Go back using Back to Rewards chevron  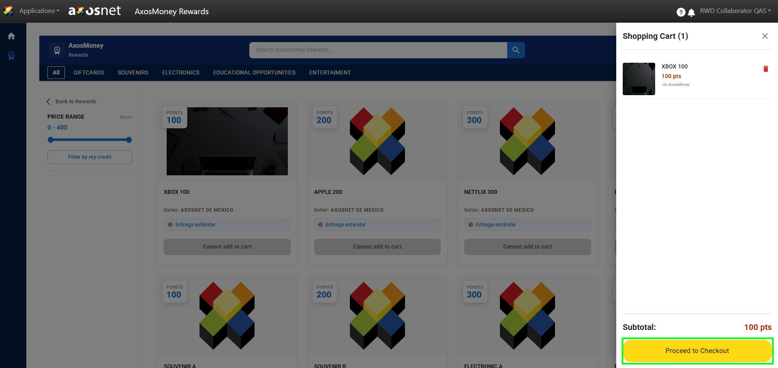[49, 102]
